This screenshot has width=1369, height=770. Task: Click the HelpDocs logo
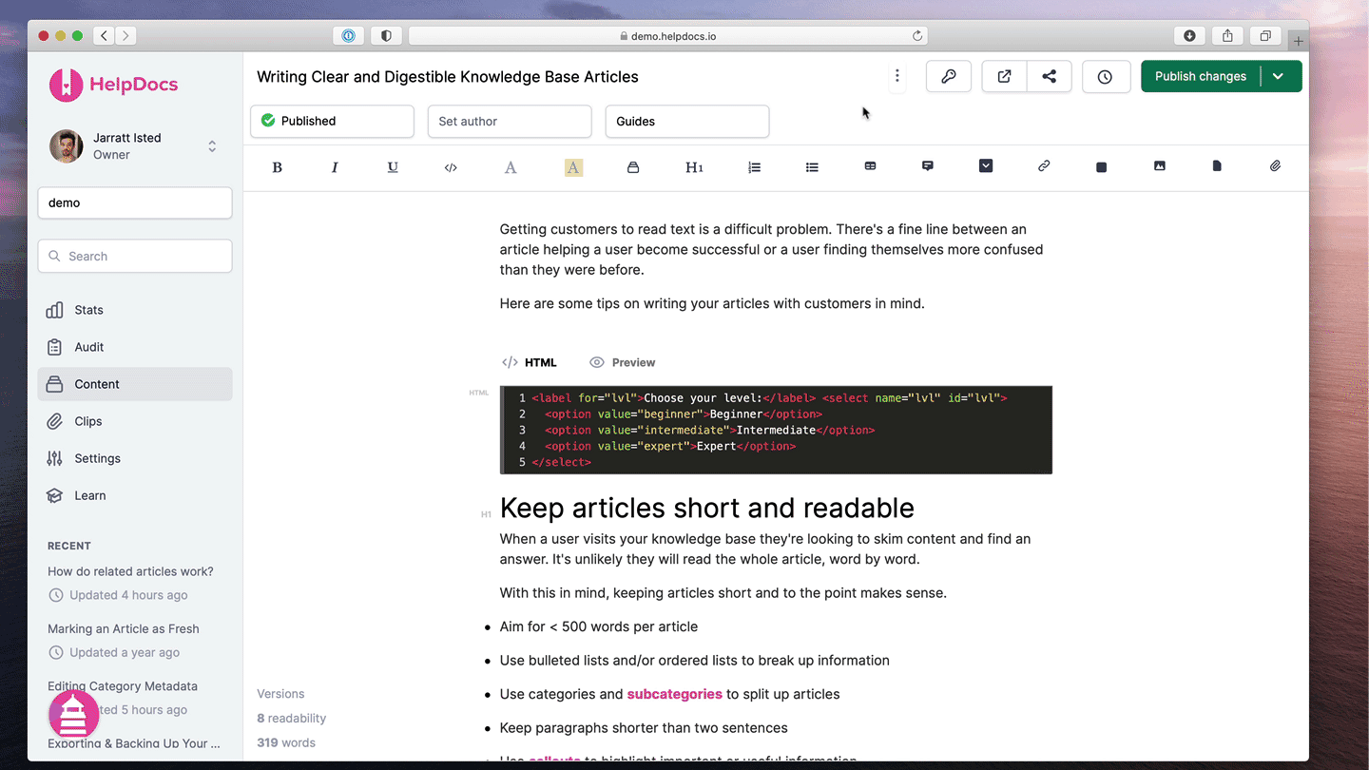(x=114, y=85)
